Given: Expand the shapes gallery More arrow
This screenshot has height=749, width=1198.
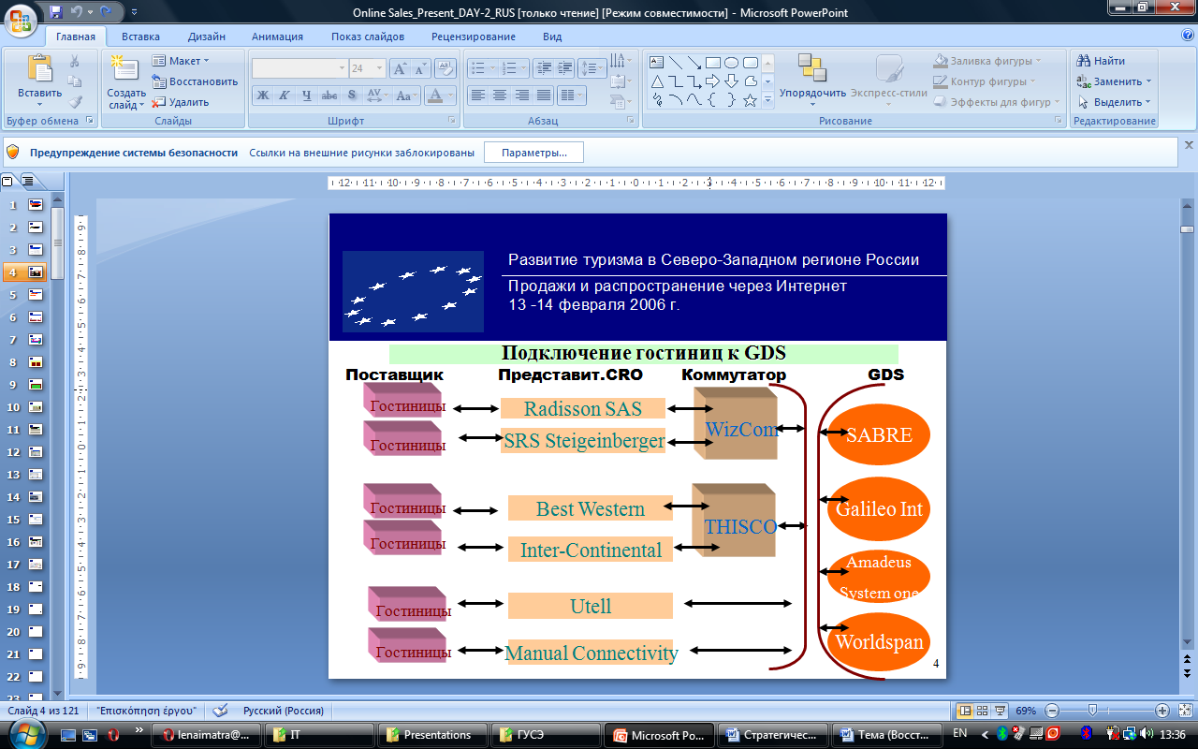Looking at the screenshot, I should pos(767,100).
